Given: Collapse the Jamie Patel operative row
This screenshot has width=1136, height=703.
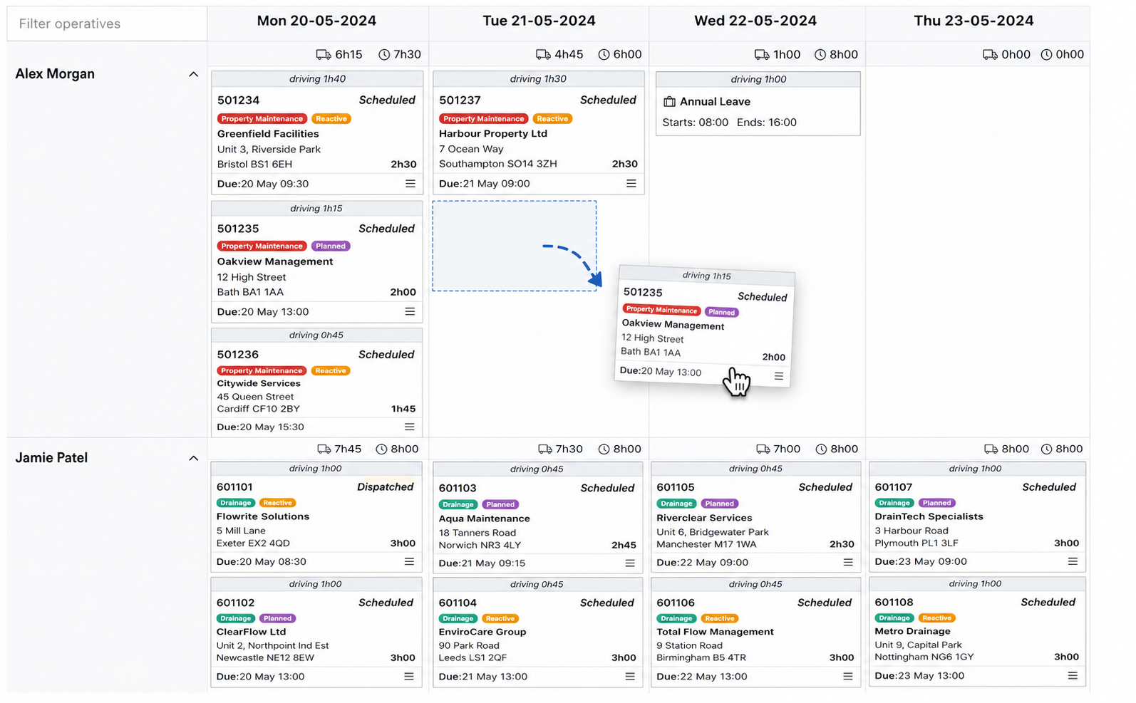Looking at the screenshot, I should [193, 458].
